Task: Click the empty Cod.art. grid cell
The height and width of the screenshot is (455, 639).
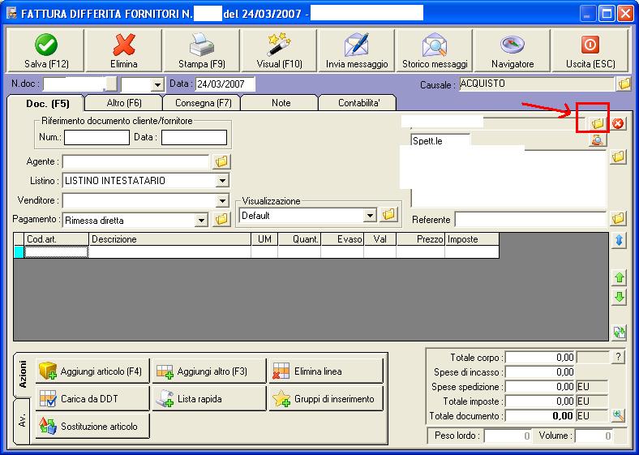Action: 56,252
